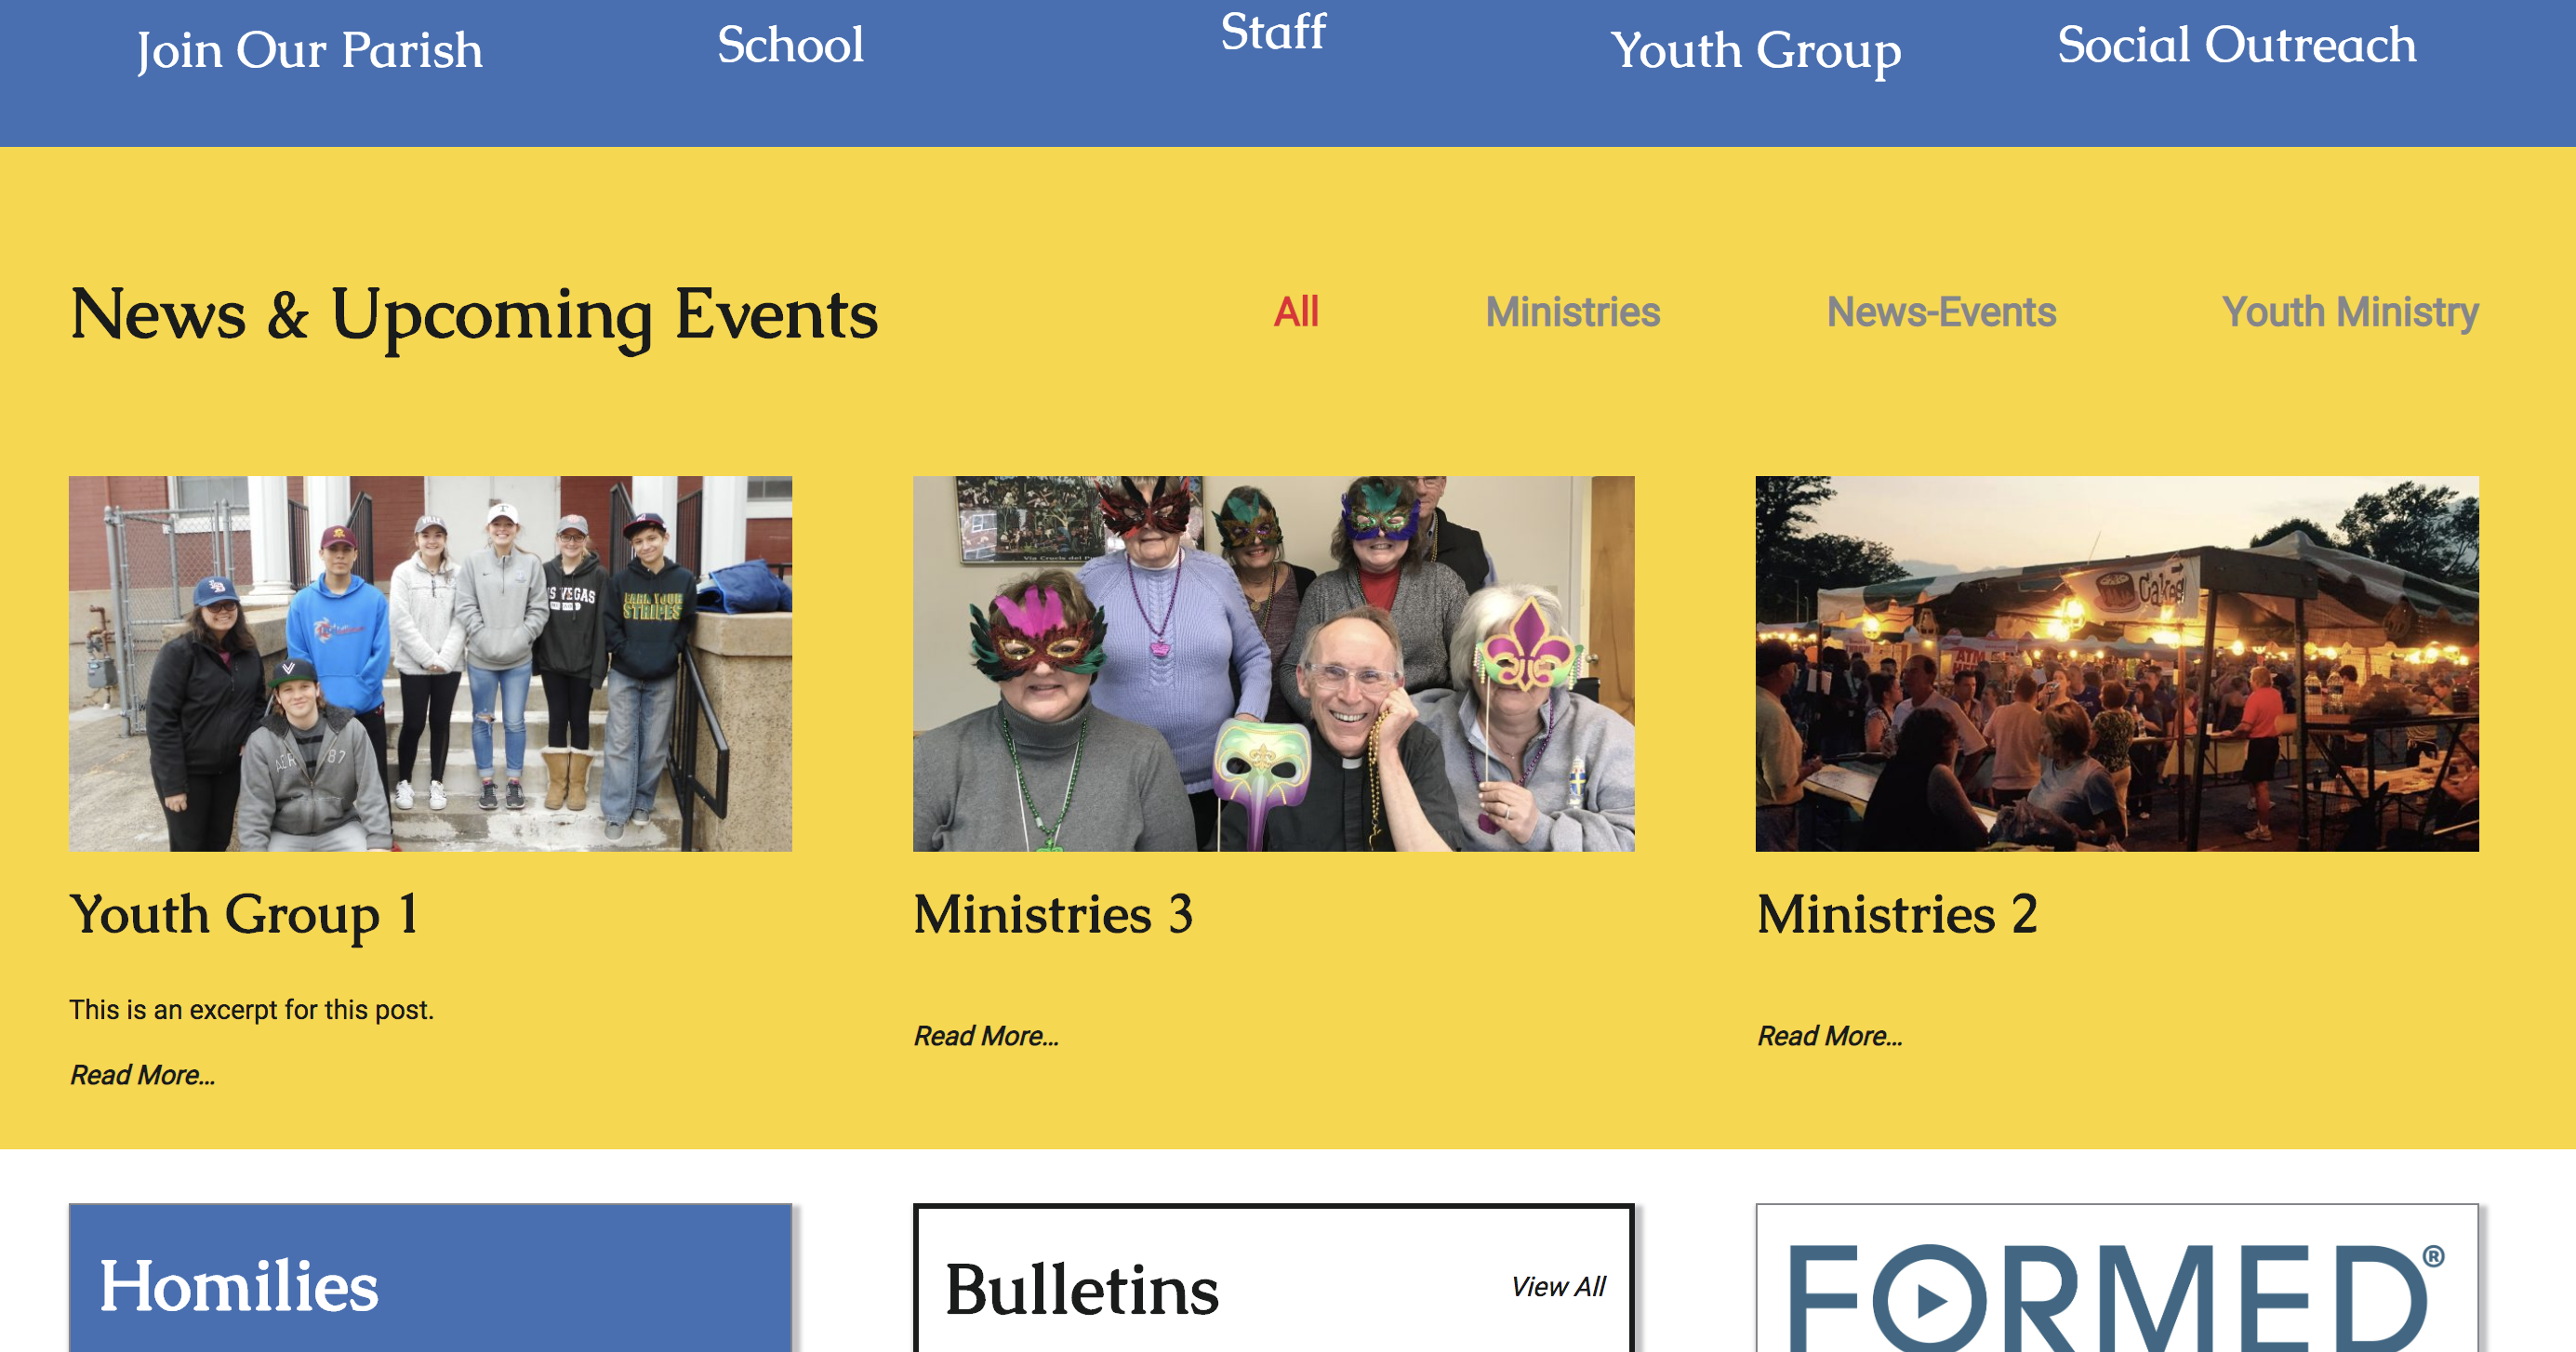Open the Ministries 3 post title

1053,914
